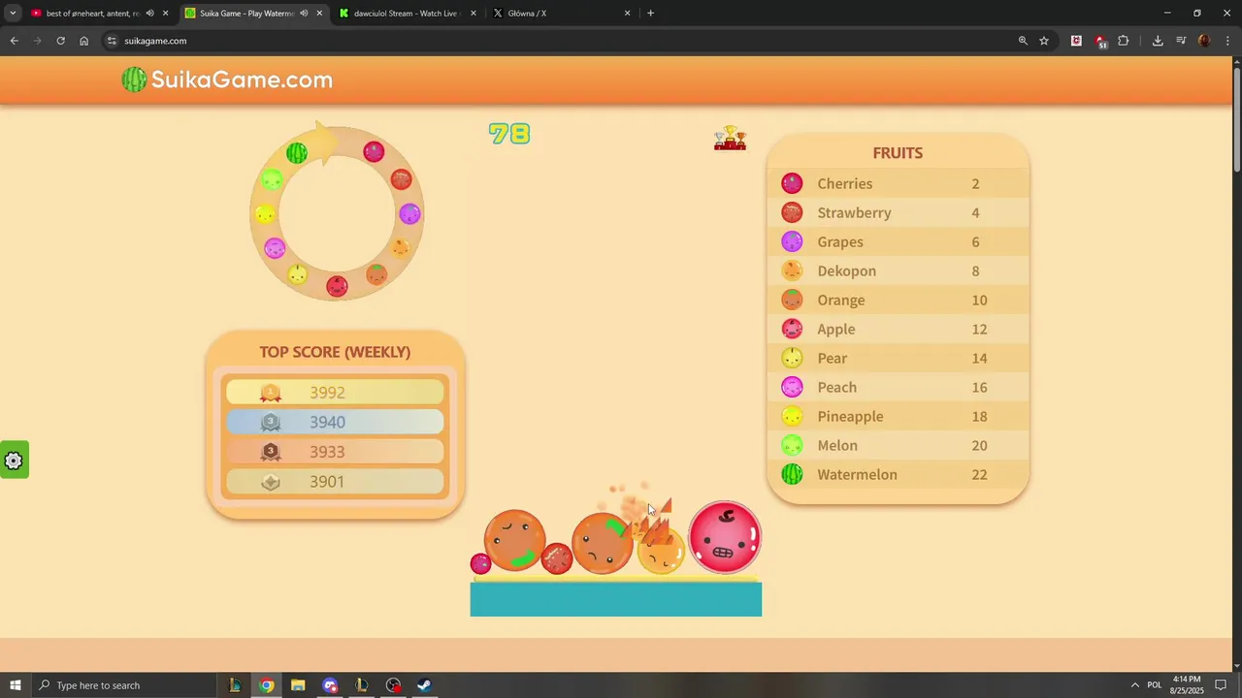Bookmark this page with the star icon

[1044, 41]
